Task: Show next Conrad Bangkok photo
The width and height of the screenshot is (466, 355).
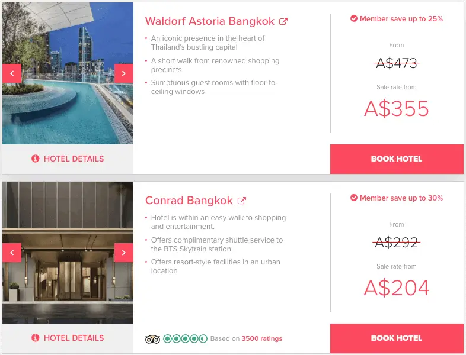Action: click(x=124, y=253)
